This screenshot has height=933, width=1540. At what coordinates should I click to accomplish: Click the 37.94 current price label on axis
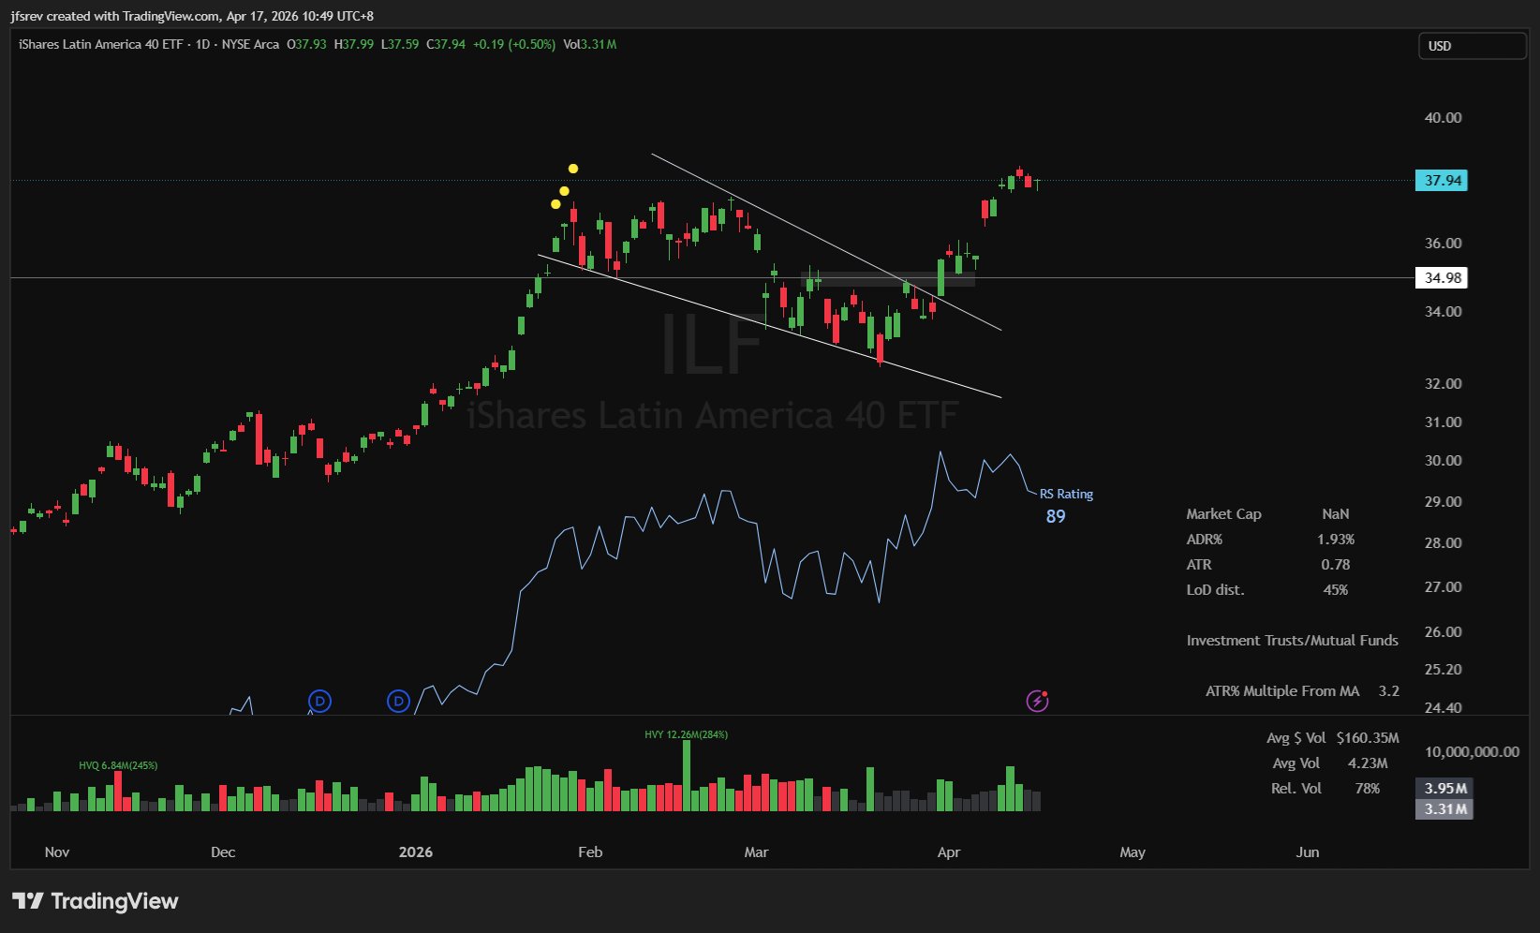1441,181
